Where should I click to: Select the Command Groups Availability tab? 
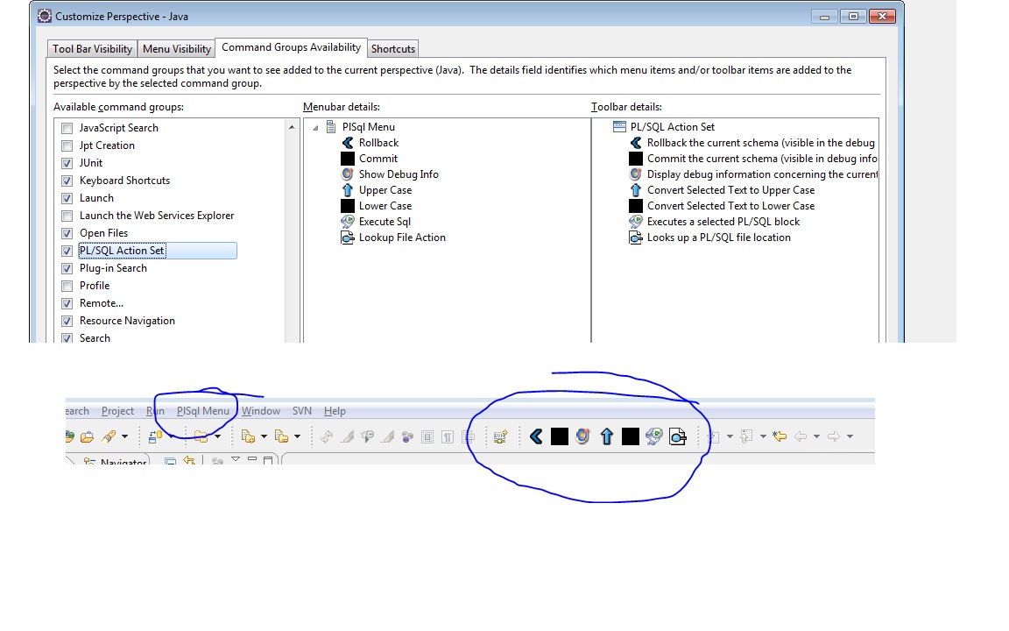291,47
